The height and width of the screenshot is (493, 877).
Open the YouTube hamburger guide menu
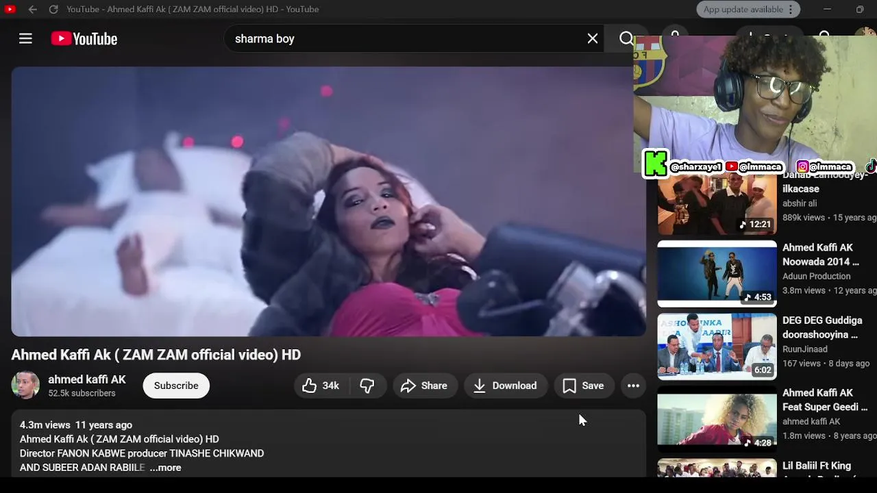tap(25, 39)
